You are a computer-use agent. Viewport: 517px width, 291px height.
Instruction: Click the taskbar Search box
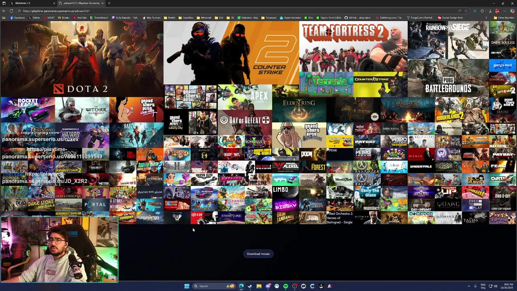(213, 286)
